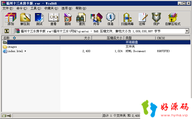Sort by 名称 column header
The height and width of the screenshot is (119, 192).
[31, 38]
